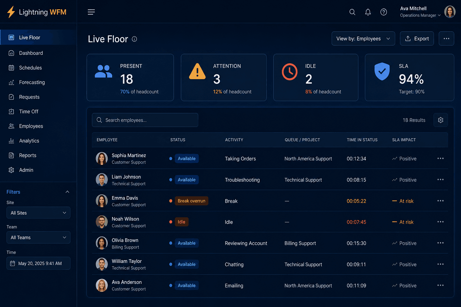Toggle the hamburger menu icon
This screenshot has height=307, width=461.
pyautogui.click(x=91, y=12)
